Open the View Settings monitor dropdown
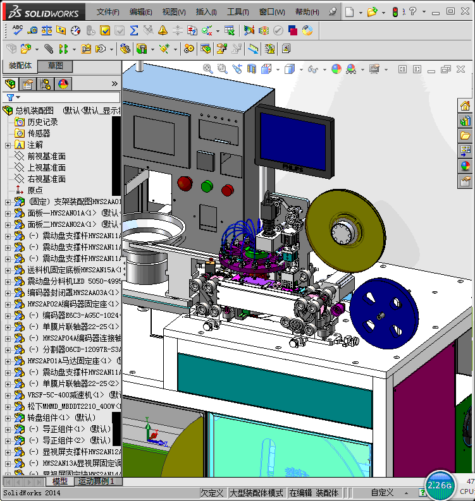 (386, 69)
